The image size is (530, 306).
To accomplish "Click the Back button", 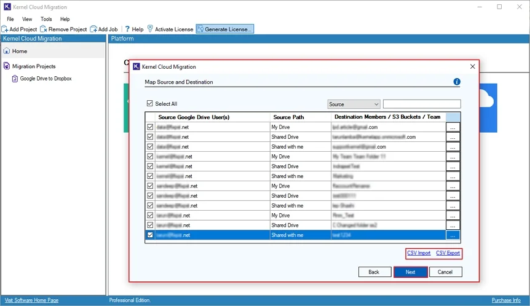I will pyautogui.click(x=374, y=272).
